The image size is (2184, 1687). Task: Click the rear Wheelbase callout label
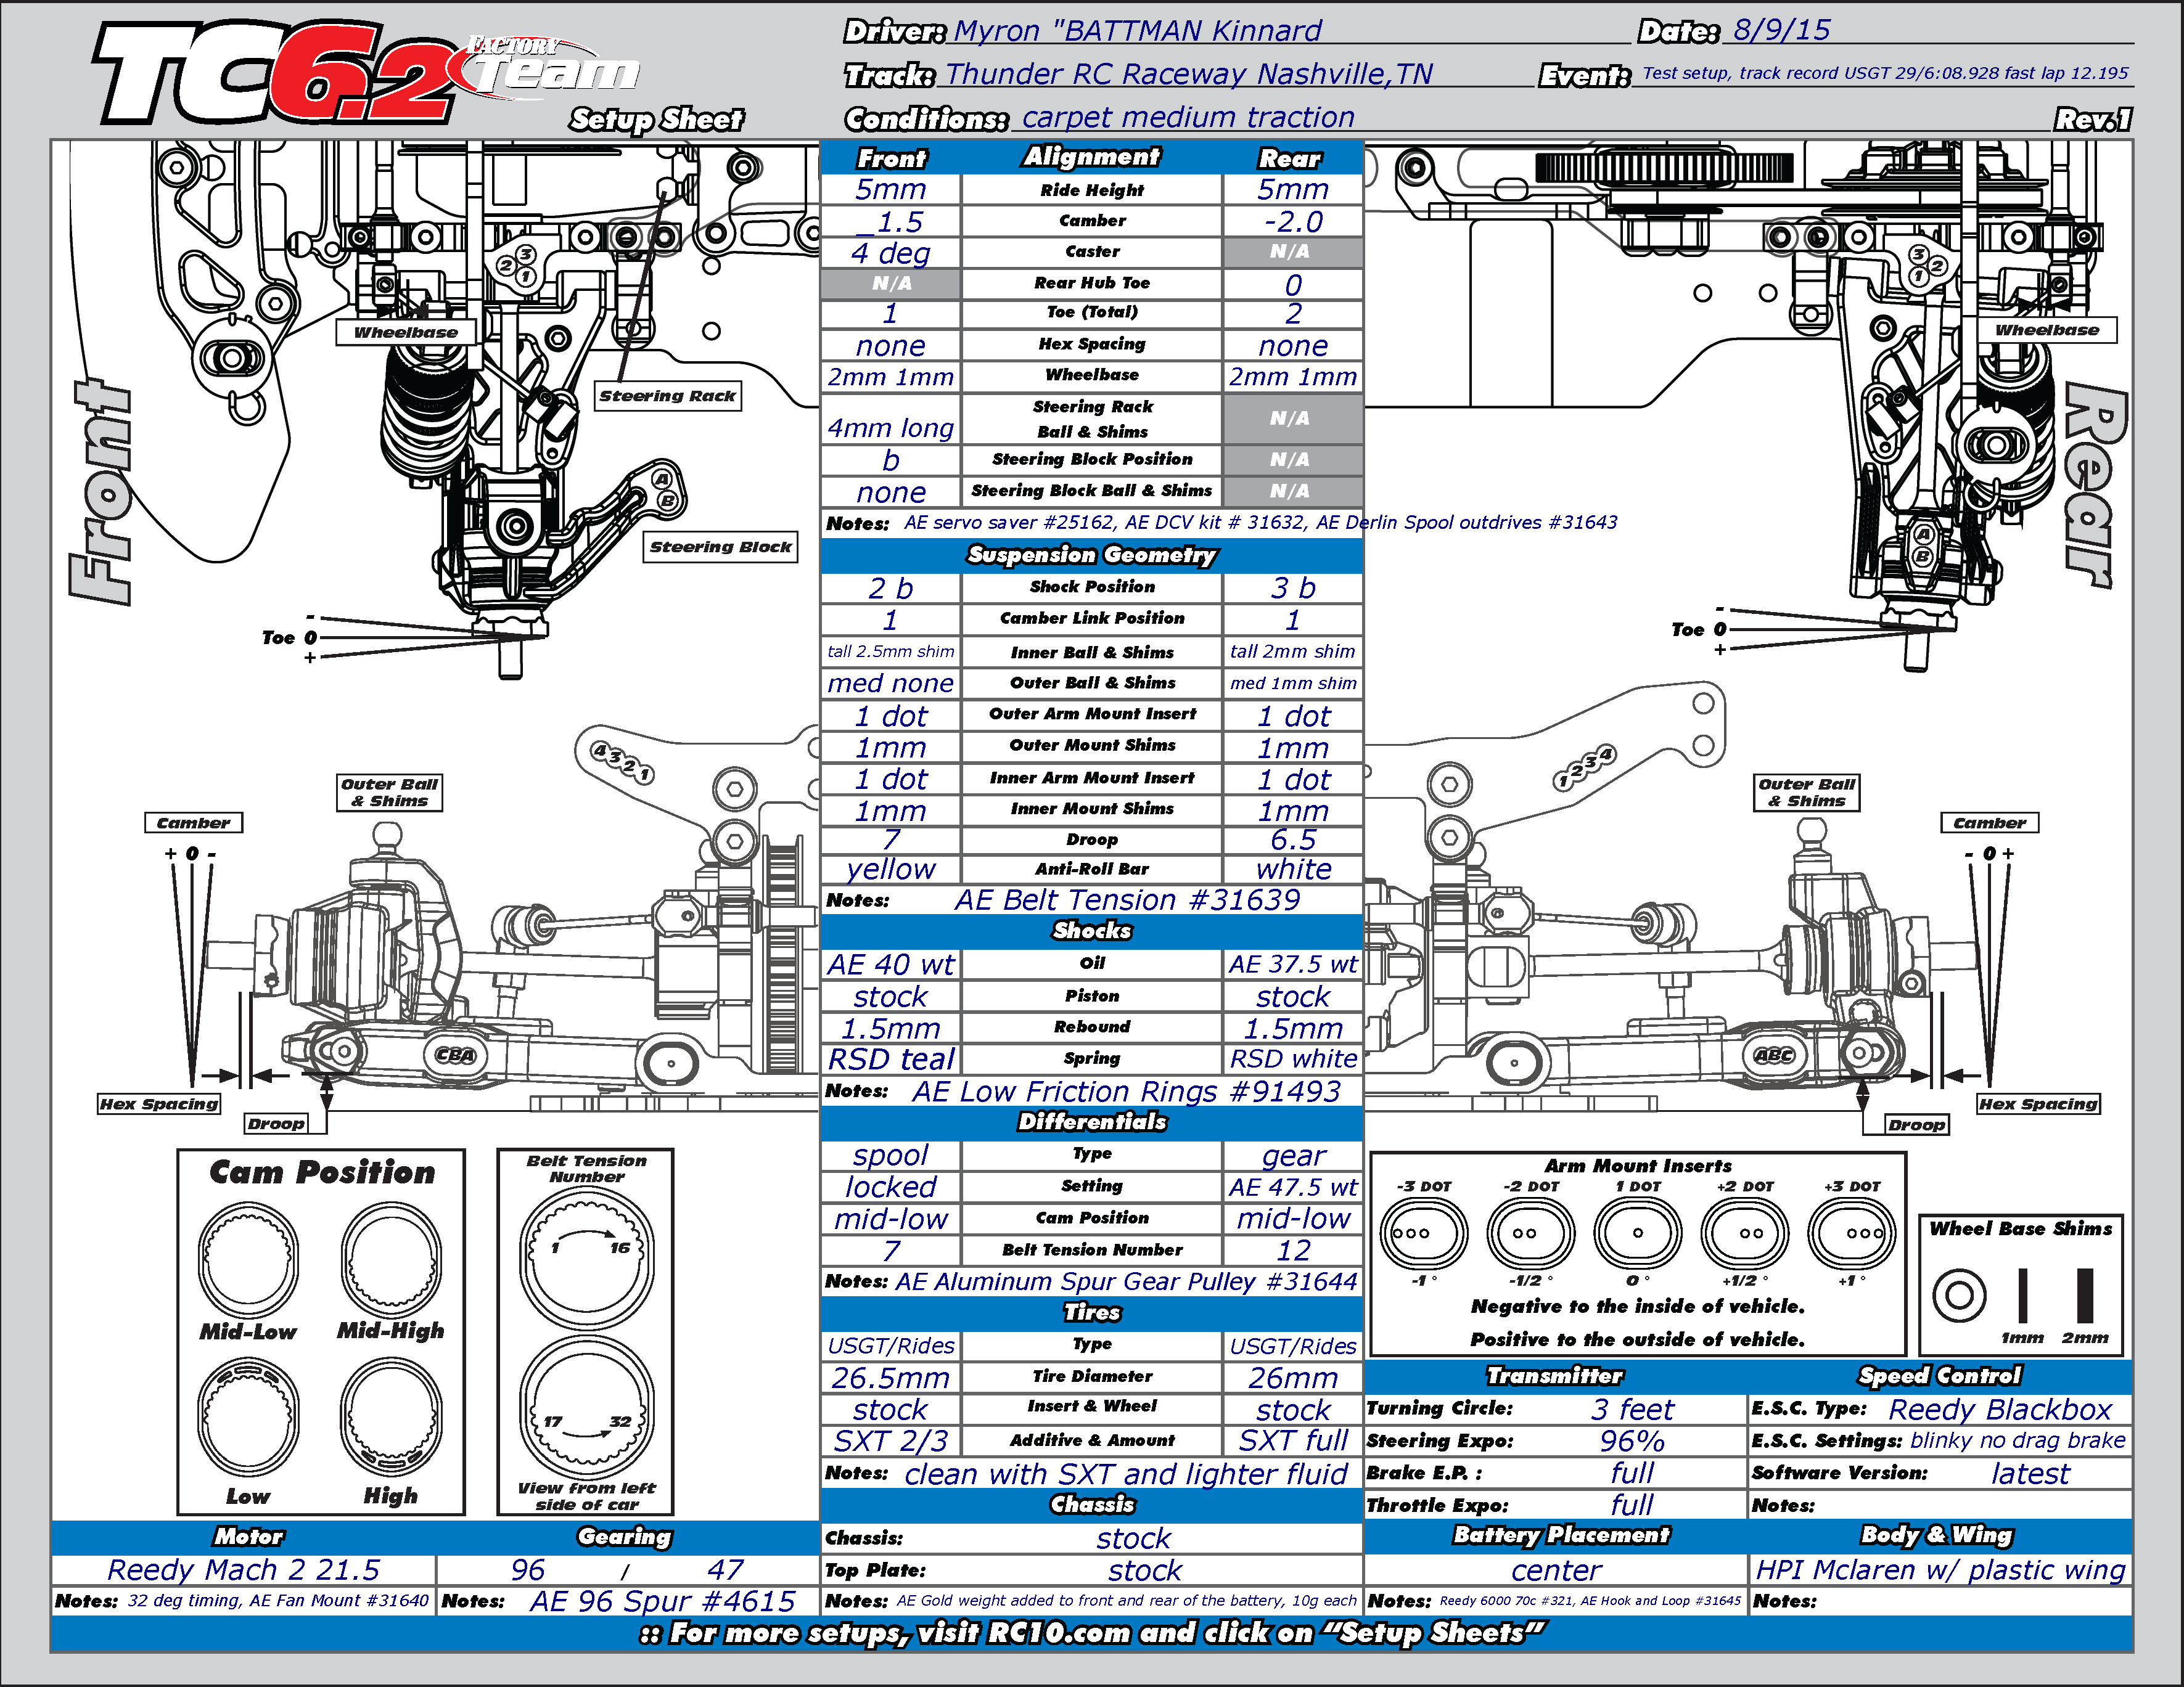click(2047, 331)
